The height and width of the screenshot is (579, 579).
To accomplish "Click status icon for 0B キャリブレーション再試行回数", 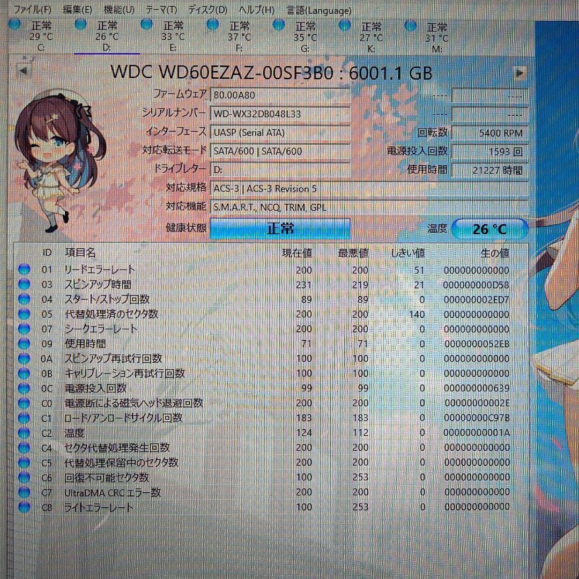I will [x=24, y=373].
